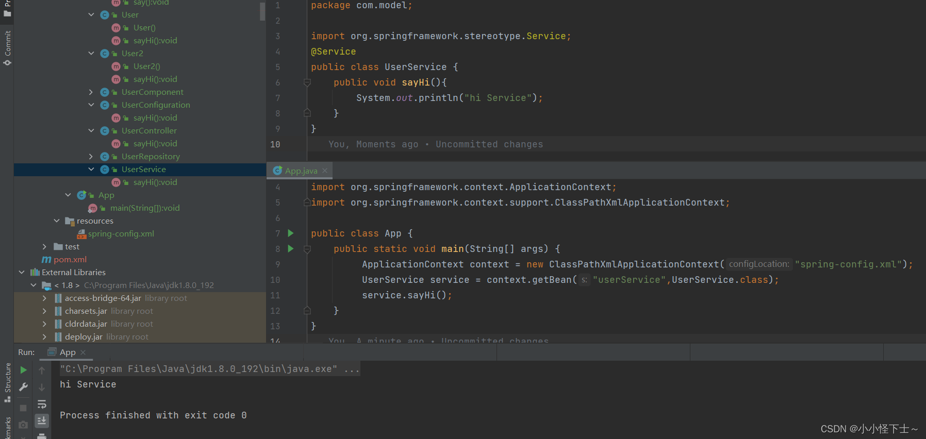Click method icon beside main(String[]):void
Viewport: 926px width, 439px height.
click(93, 208)
